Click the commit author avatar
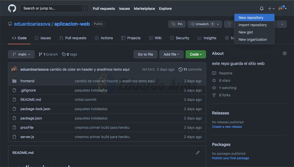Image resolution: width=294 pixels, height=167 pixels. pos(14,69)
